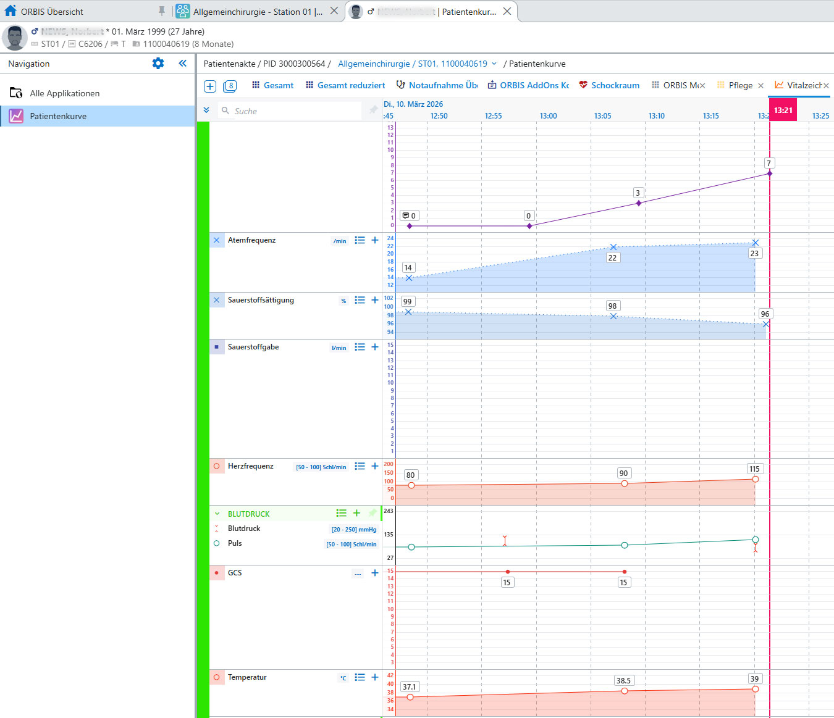The image size is (834, 718).
Task: Open list options icon for Atemfrequenz
Action: [360, 240]
